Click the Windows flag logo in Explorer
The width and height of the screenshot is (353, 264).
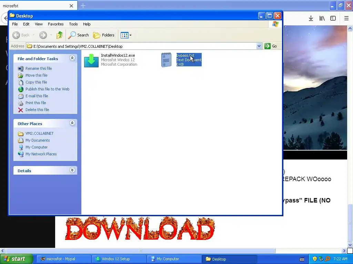(x=275, y=24)
